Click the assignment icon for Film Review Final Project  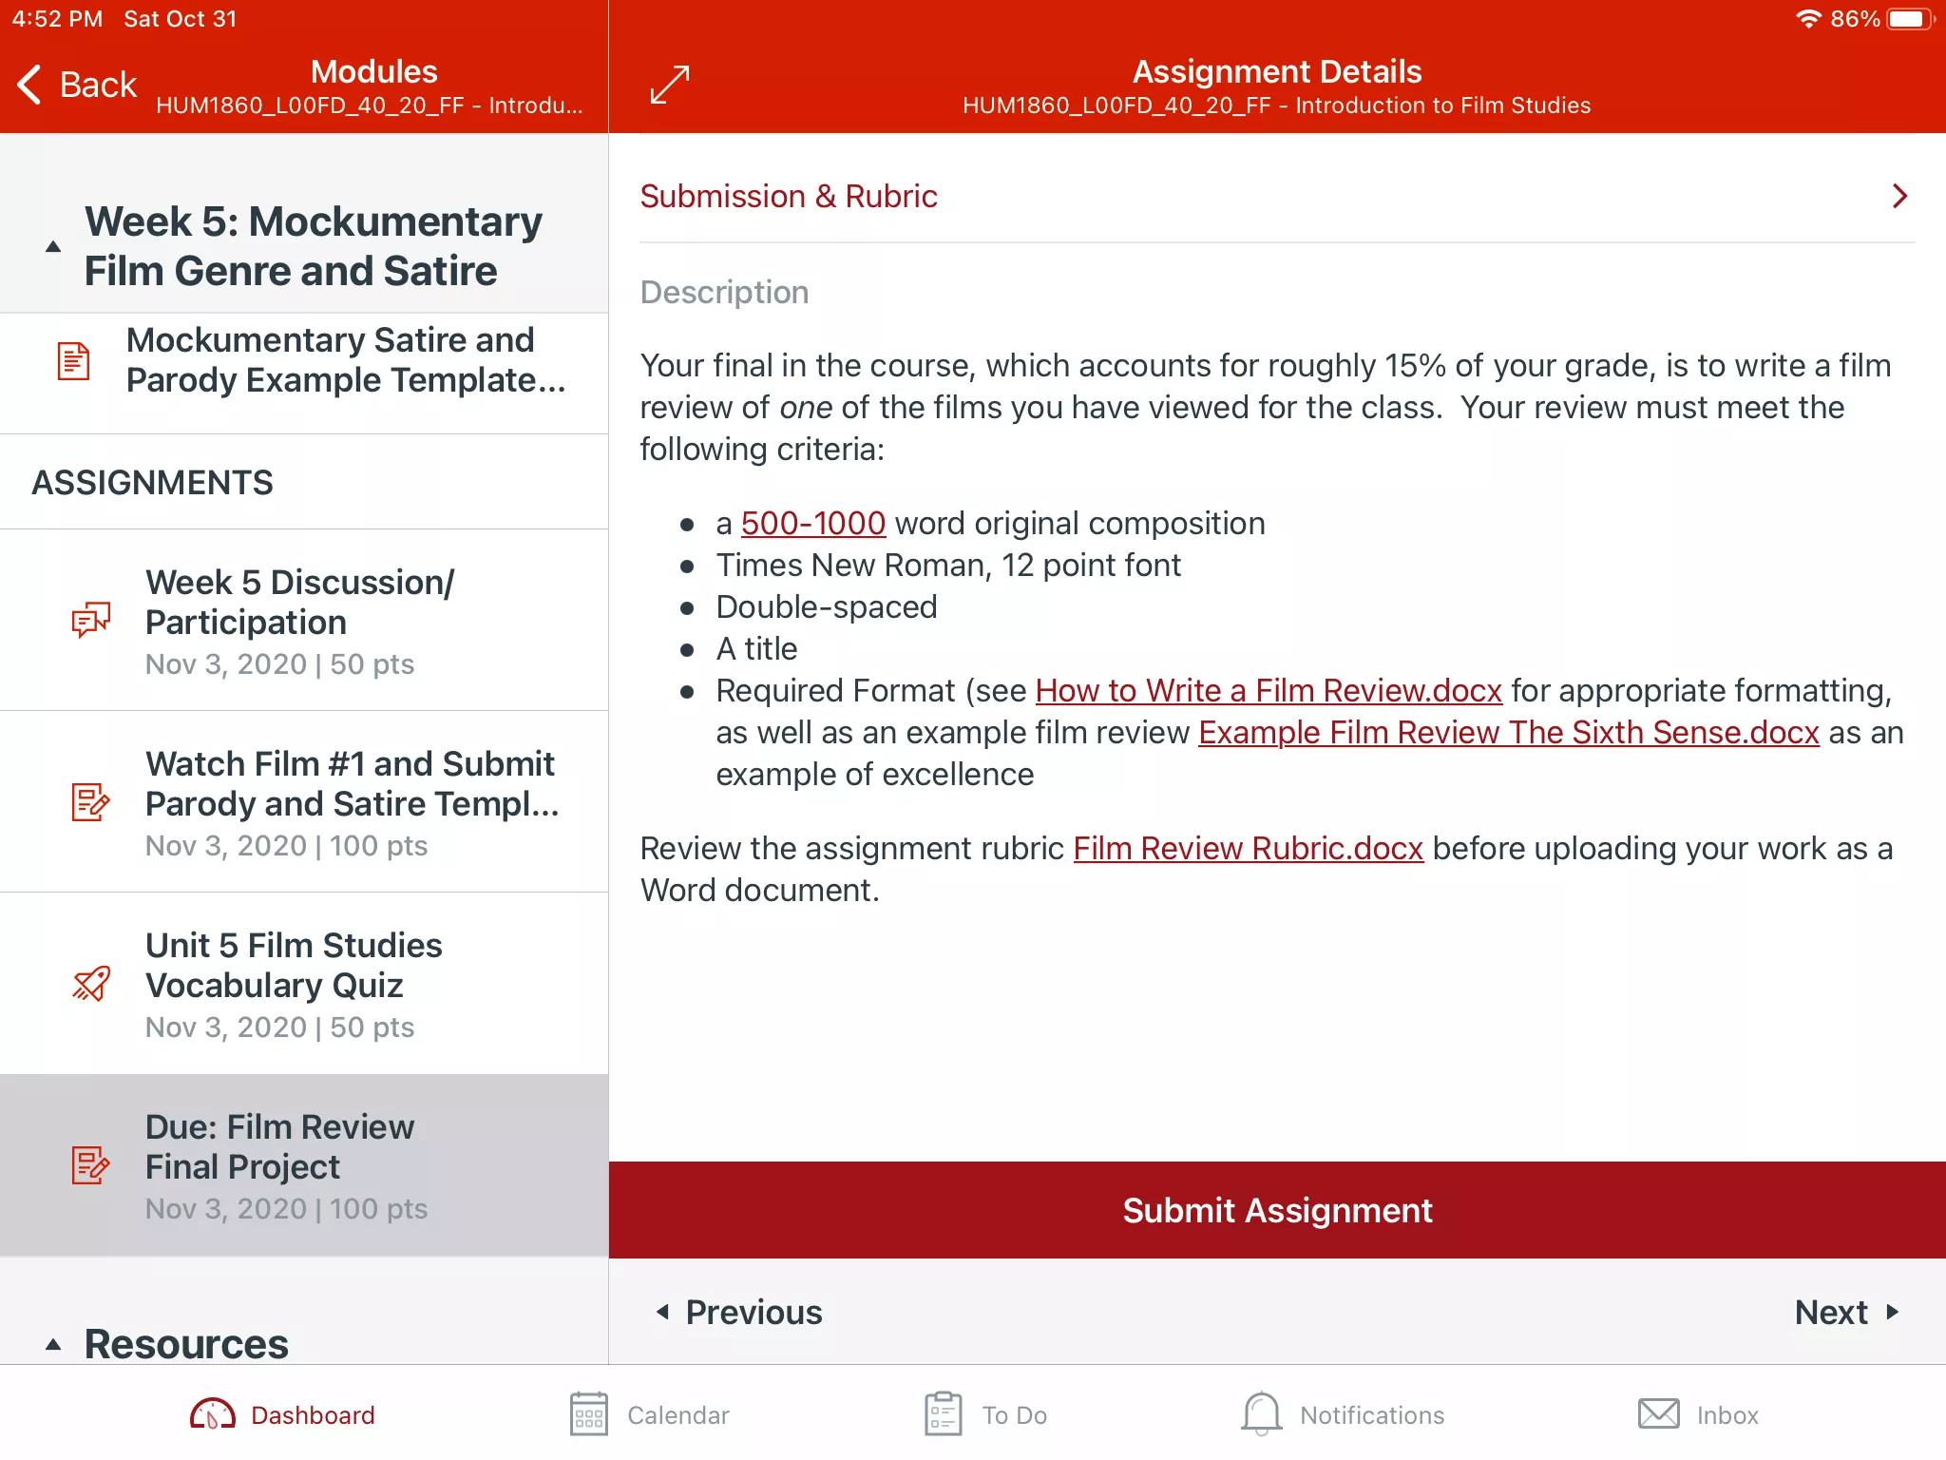pos(91,1165)
